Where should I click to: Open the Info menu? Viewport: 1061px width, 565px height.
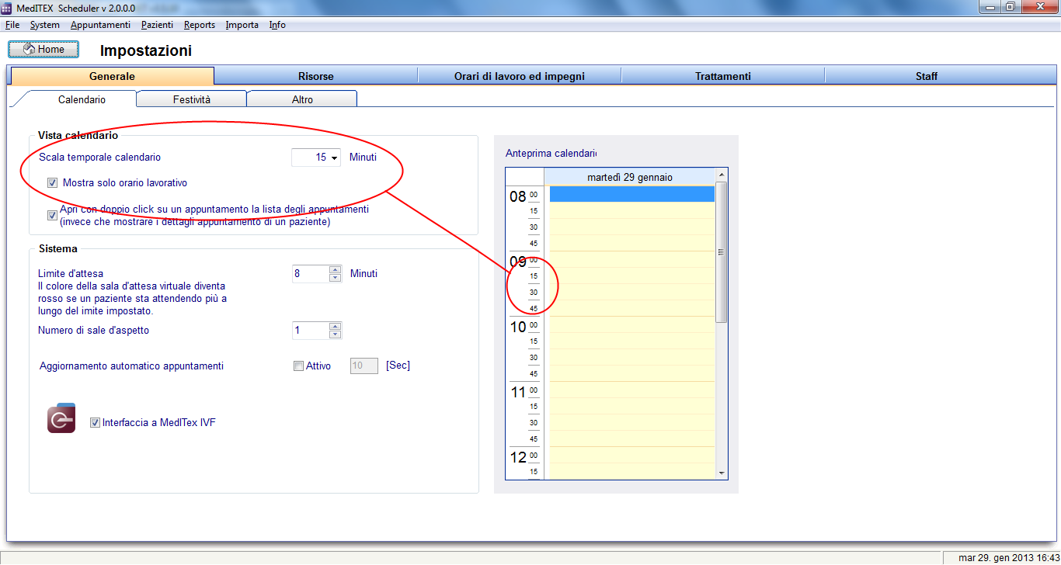point(277,25)
